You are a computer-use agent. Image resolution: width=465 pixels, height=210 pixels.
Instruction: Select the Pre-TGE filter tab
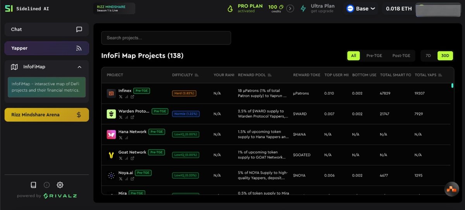point(374,56)
